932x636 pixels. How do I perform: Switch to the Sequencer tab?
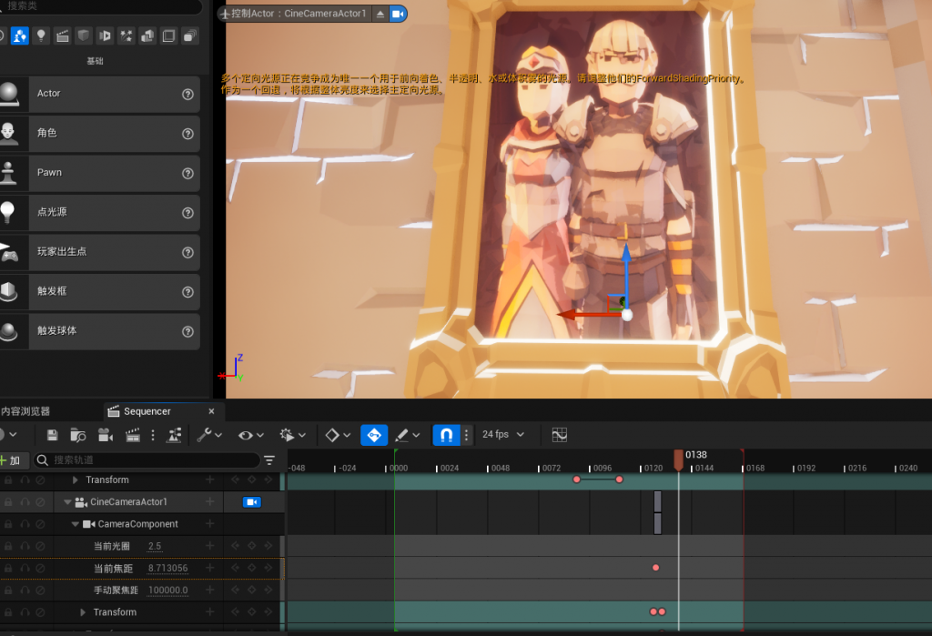click(x=147, y=411)
